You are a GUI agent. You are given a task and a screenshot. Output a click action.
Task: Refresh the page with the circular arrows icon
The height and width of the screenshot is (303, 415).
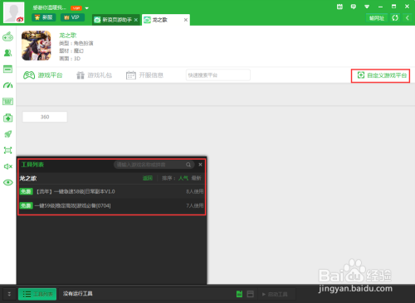tap(395, 18)
